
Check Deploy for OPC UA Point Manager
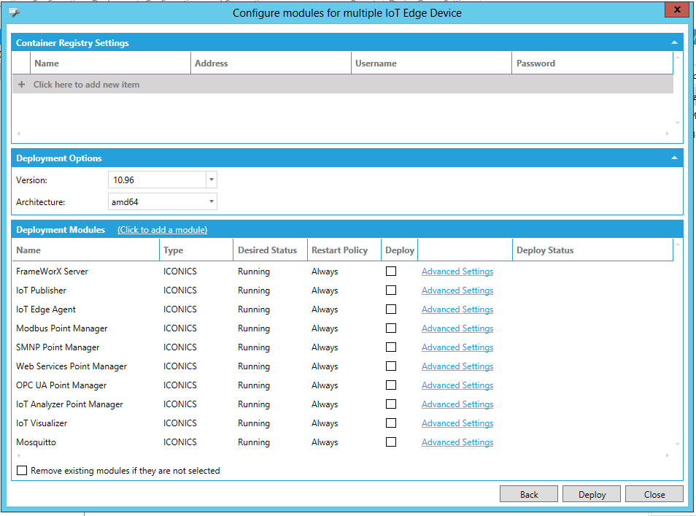pyautogui.click(x=391, y=385)
